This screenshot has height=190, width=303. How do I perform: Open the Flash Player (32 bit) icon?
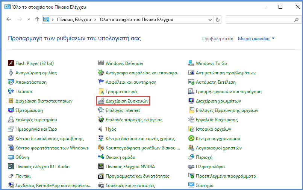click(11, 63)
